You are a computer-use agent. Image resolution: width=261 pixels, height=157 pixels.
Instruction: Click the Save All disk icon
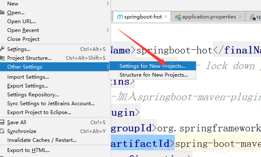pyautogui.click(x=2, y=122)
